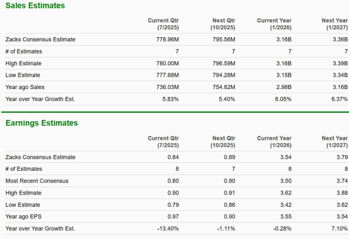This screenshot has height=239, width=349.
Task: Click "Year over Year Growth Est." in Sales table
Action: [x=40, y=99]
